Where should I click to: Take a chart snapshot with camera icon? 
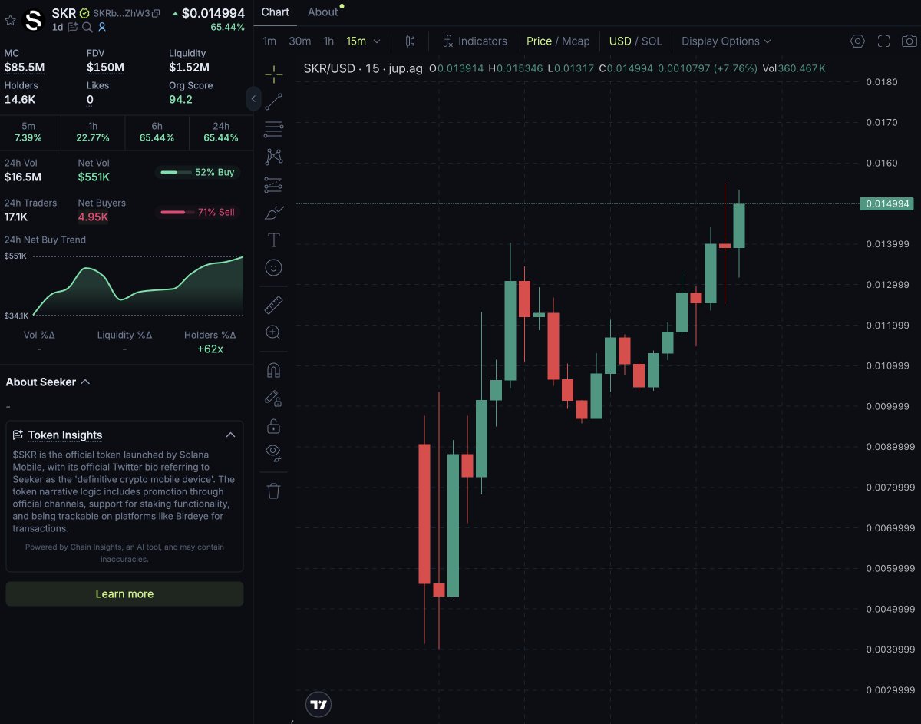point(909,41)
